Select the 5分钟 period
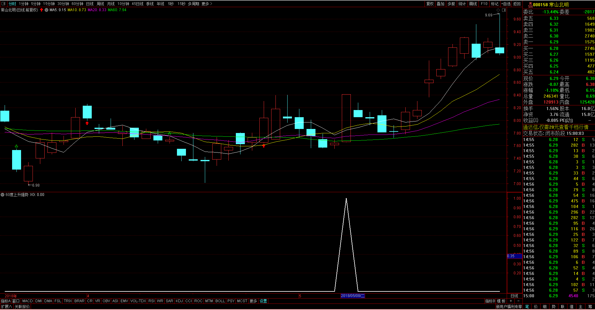This screenshot has height=310, width=595. [x=36, y=4]
